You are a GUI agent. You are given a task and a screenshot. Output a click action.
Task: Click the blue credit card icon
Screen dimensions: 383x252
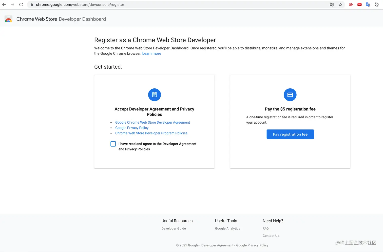(290, 95)
